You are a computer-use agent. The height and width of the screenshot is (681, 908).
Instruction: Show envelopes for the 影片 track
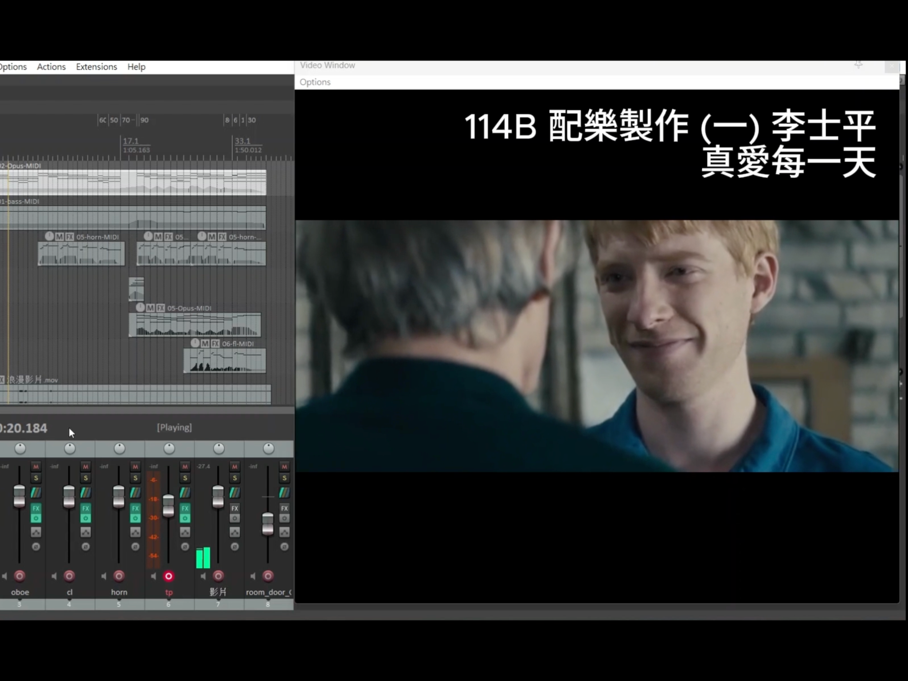click(x=235, y=532)
